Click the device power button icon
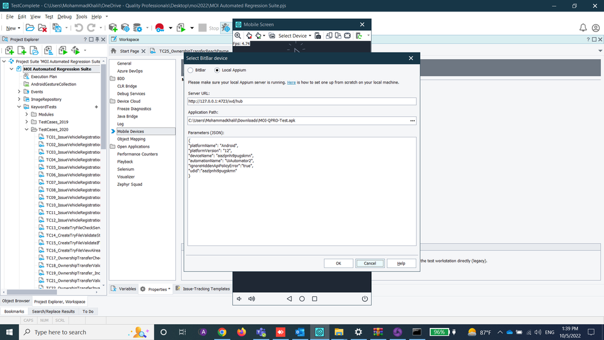The height and width of the screenshot is (340, 604). (x=365, y=299)
